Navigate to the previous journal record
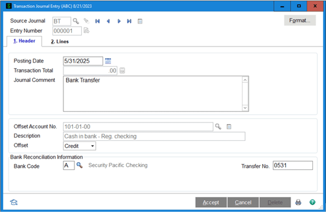The height and width of the screenshot is (212, 326). coord(108,21)
